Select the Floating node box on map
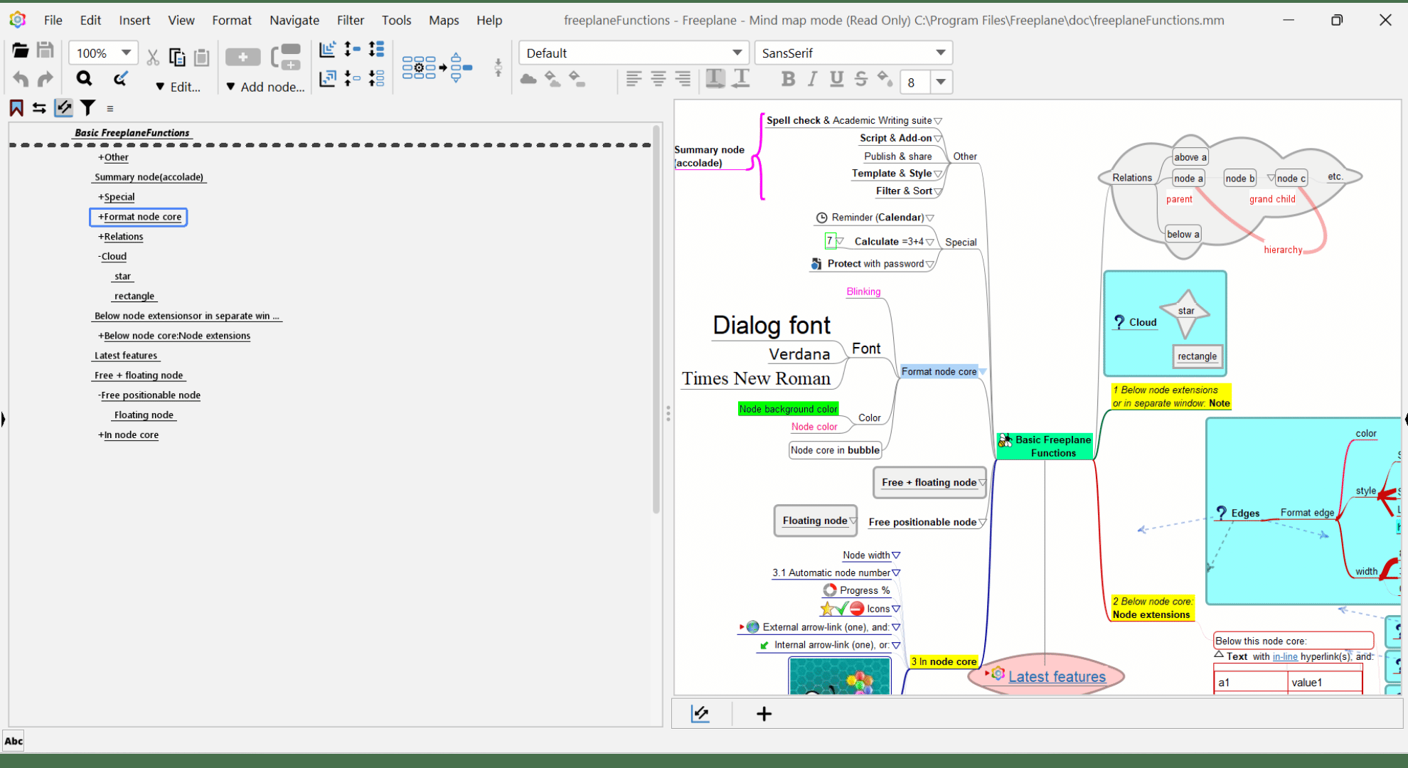 coord(815,521)
